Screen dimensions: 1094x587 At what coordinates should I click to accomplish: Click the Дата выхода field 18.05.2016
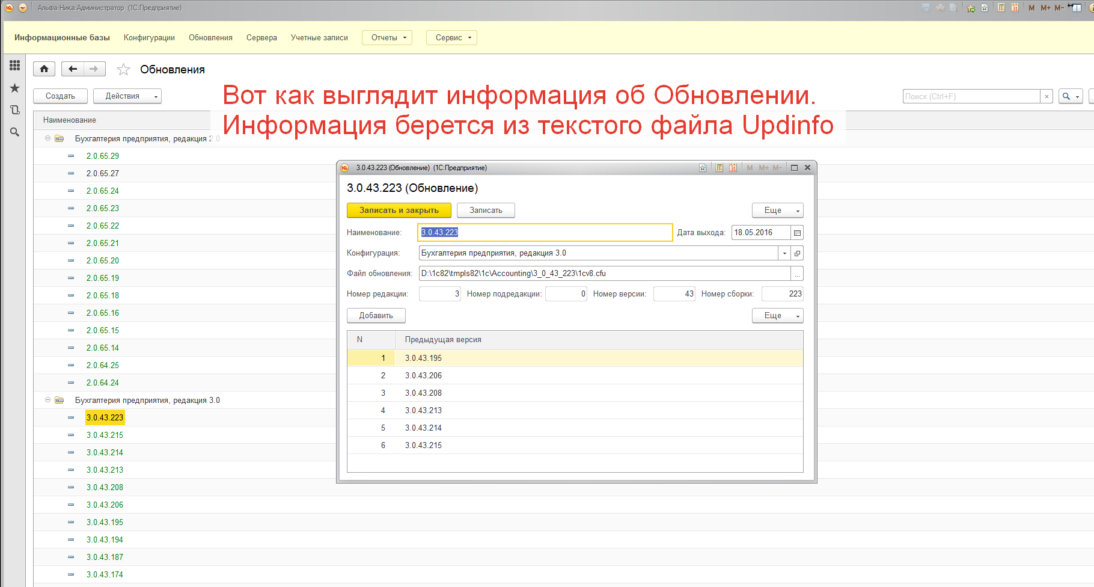click(x=761, y=233)
